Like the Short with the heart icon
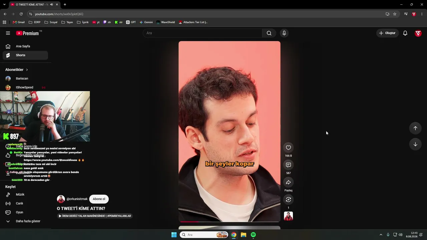427x240 pixels. coord(289,148)
